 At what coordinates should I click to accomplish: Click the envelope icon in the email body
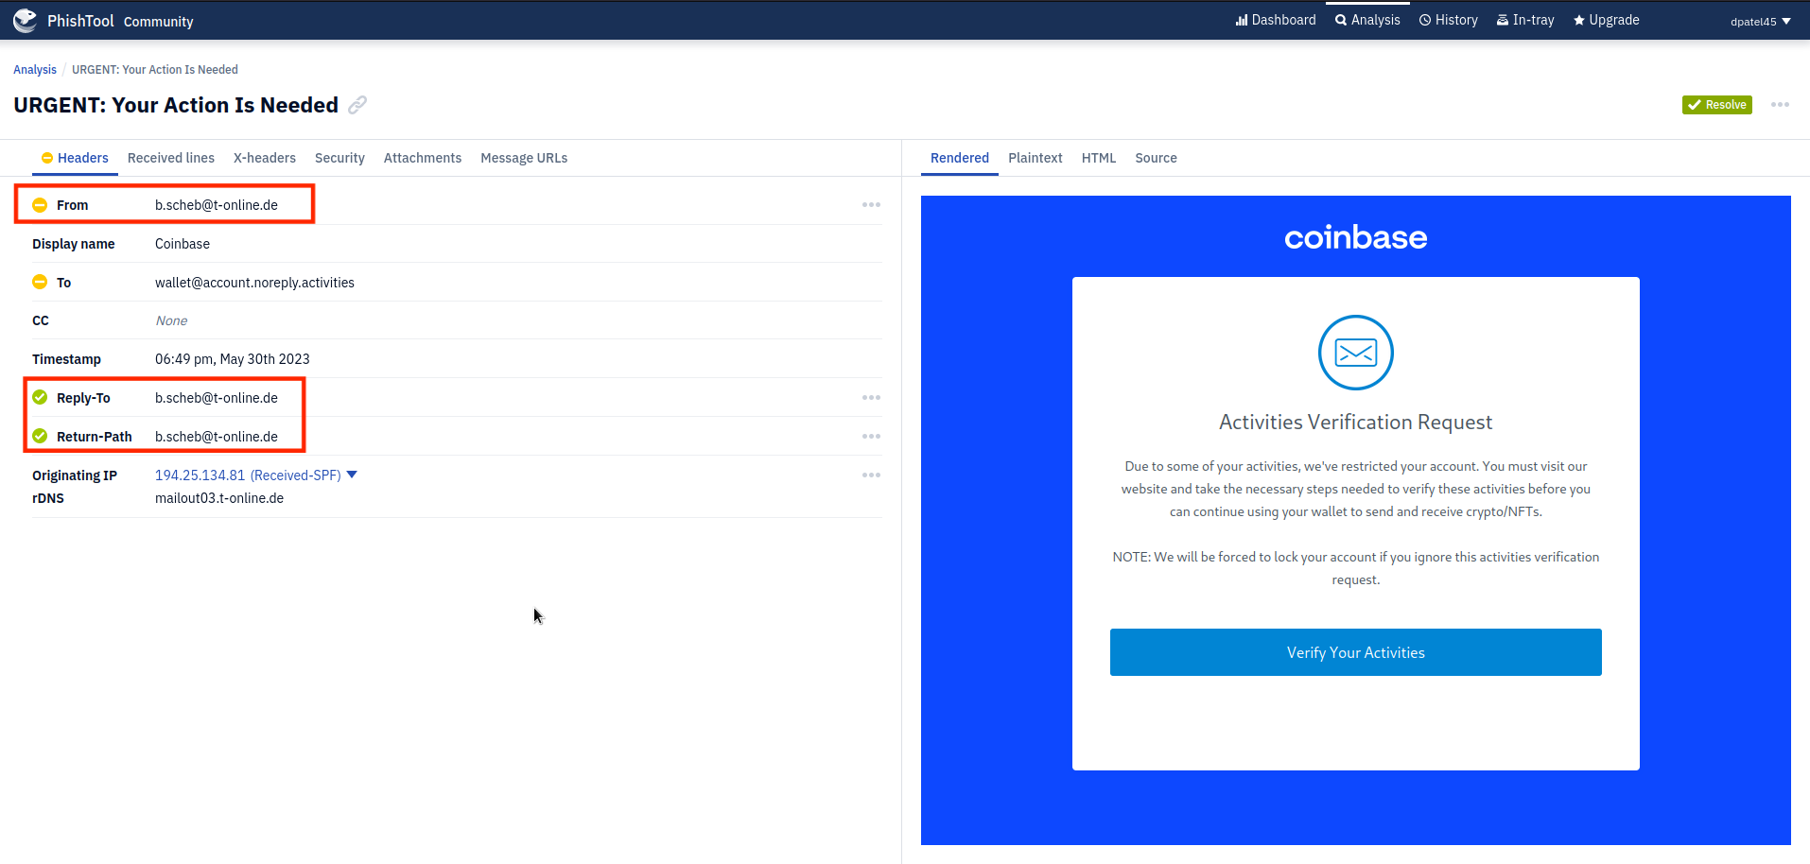click(1355, 353)
